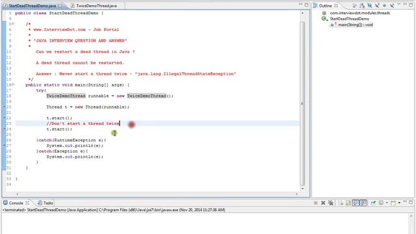Toggle Hide Static Members in Outline toolbar
This screenshot has width=416, height=234.
point(377,5)
